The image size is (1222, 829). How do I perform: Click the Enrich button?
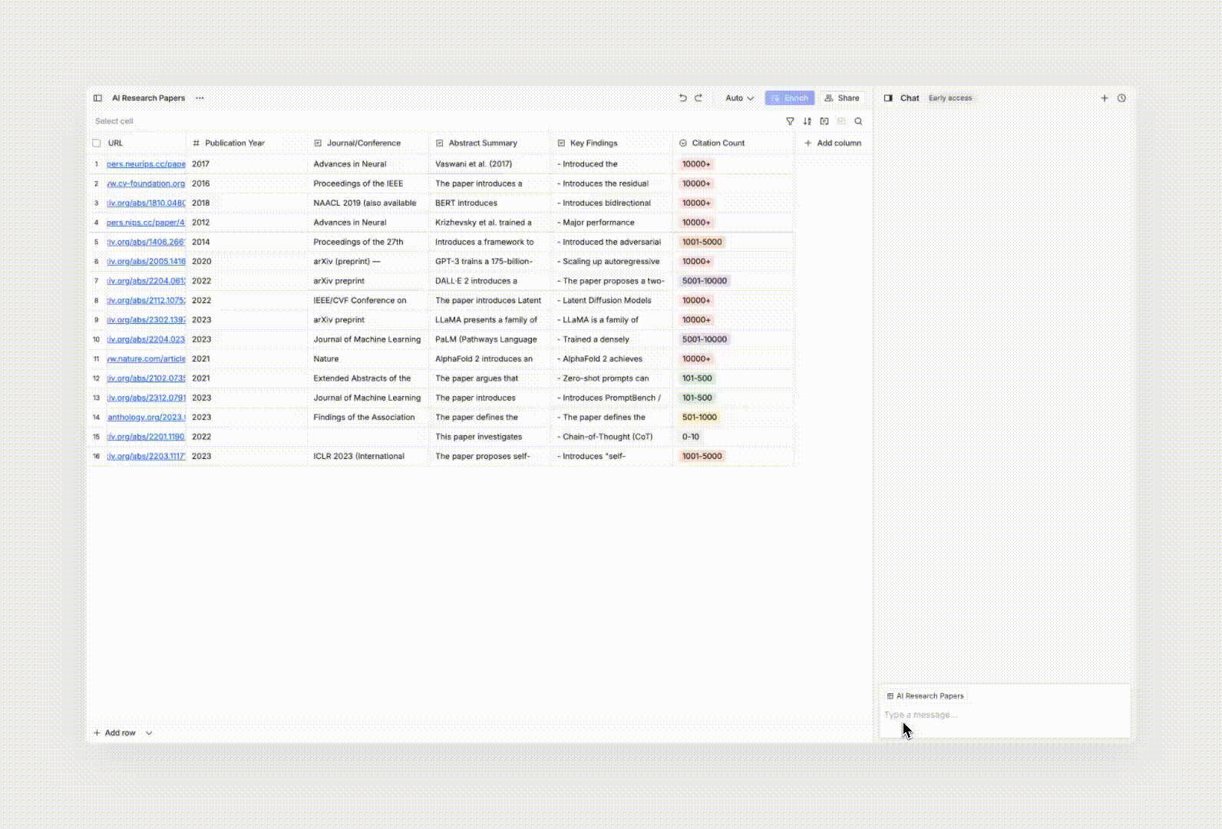(789, 98)
